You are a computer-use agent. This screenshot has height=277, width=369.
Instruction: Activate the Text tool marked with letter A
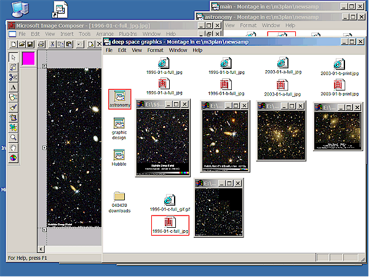coord(13,87)
